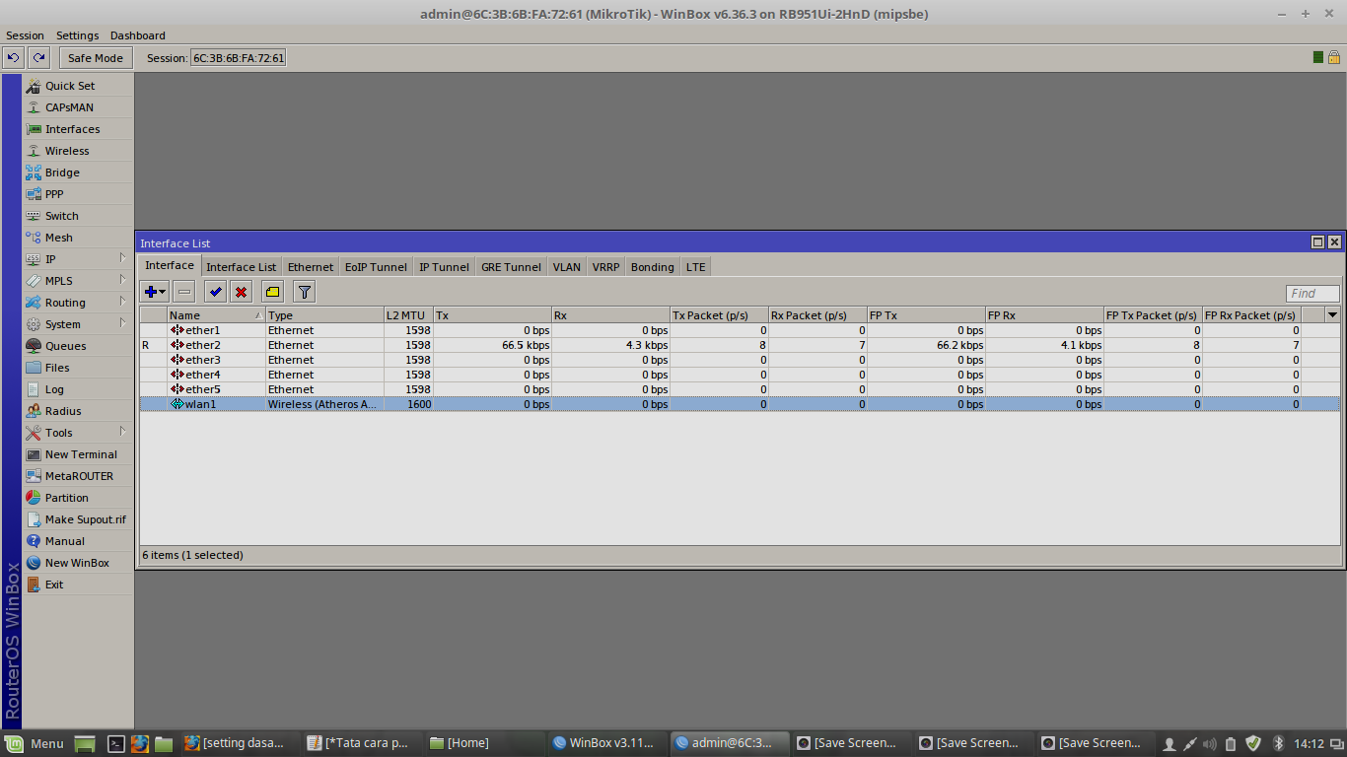1347x757 pixels.
Task: Click the Disable red X button
Action: point(242,292)
